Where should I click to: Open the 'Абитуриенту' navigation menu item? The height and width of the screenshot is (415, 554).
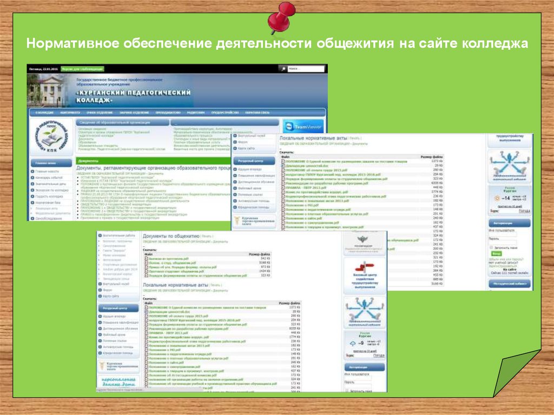point(70,113)
